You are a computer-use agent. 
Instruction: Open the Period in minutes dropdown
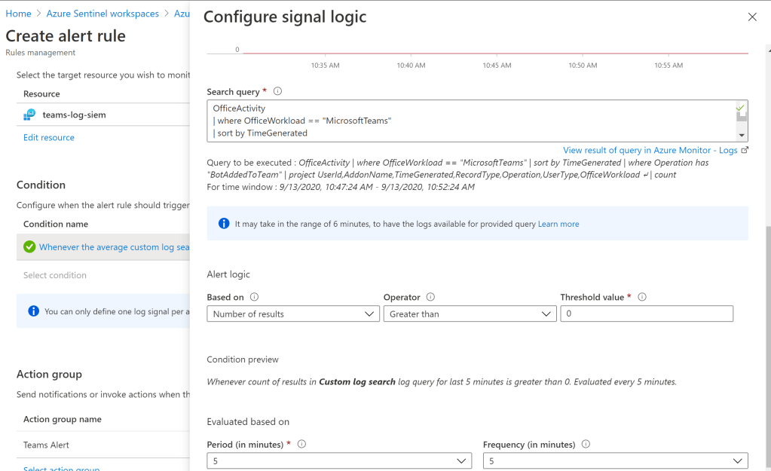(340, 460)
